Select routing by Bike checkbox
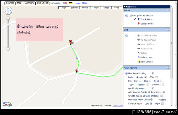This screenshot has height=115, width=178. pyautogui.click(x=150, y=81)
